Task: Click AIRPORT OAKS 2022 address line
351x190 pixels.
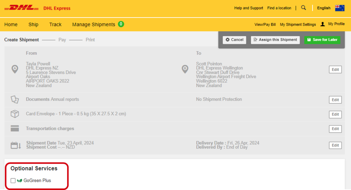Action: [48, 81]
